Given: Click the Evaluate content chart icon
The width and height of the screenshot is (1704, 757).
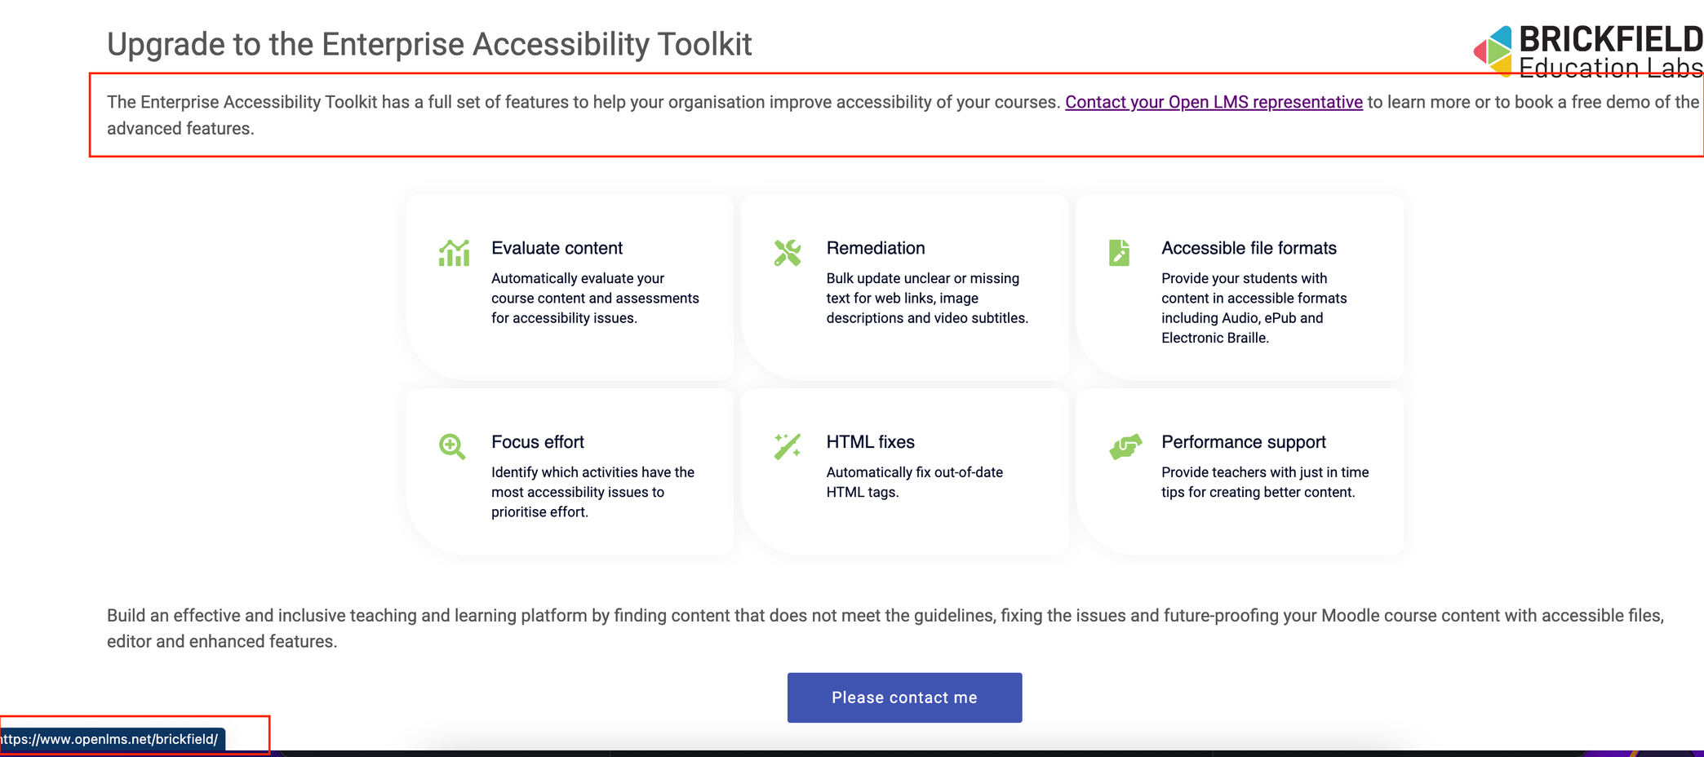Looking at the screenshot, I should [454, 253].
